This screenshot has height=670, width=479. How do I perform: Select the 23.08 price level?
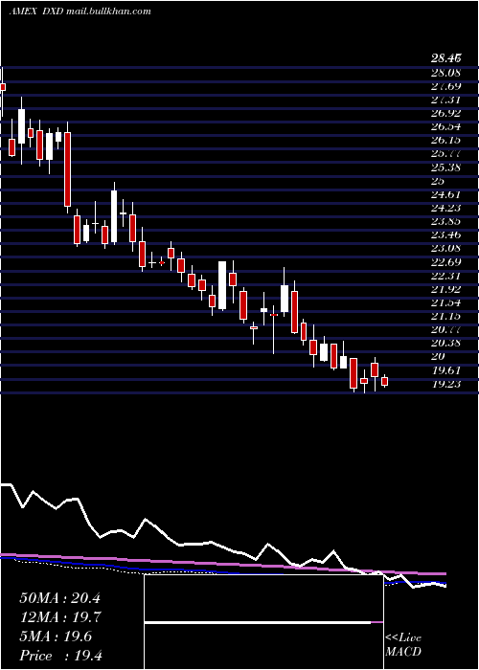(445, 248)
